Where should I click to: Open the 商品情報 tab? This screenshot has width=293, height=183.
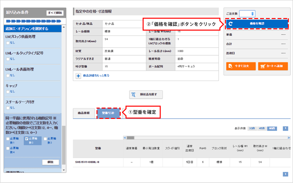(84, 113)
